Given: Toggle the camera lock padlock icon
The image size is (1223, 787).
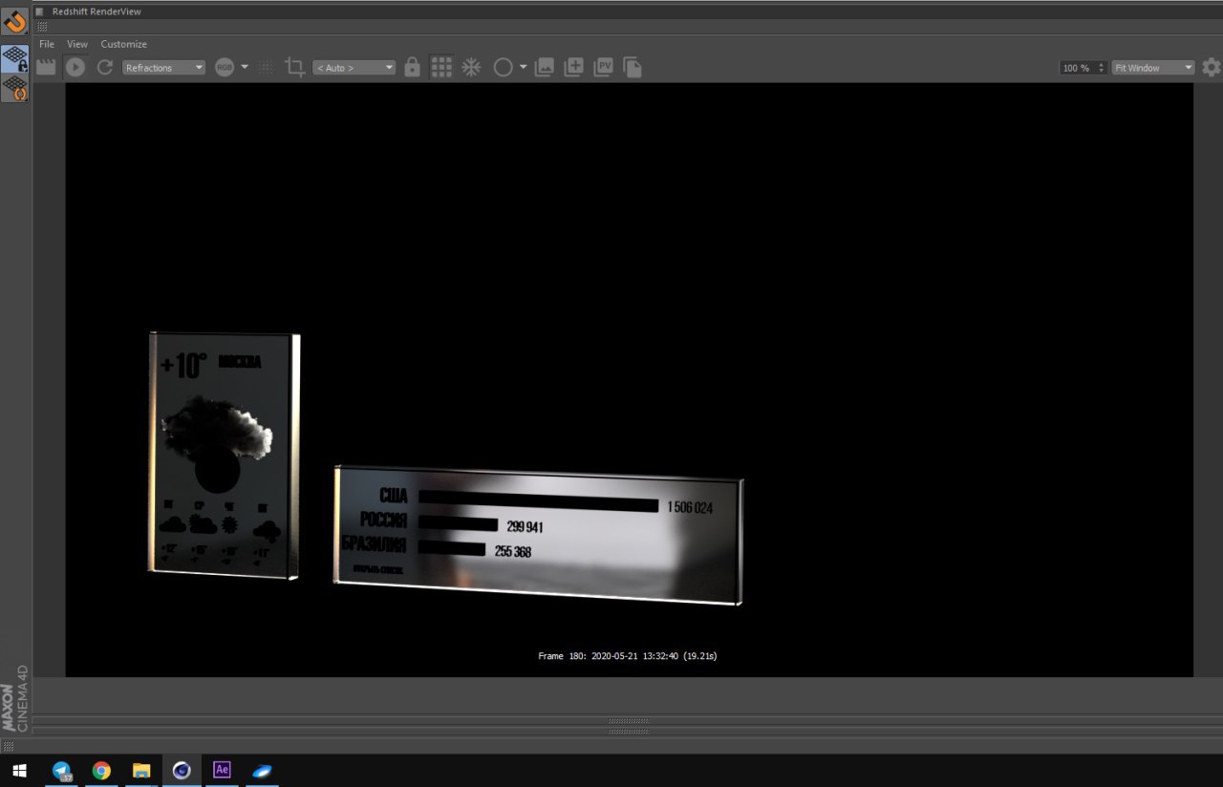Looking at the screenshot, I should [x=412, y=67].
